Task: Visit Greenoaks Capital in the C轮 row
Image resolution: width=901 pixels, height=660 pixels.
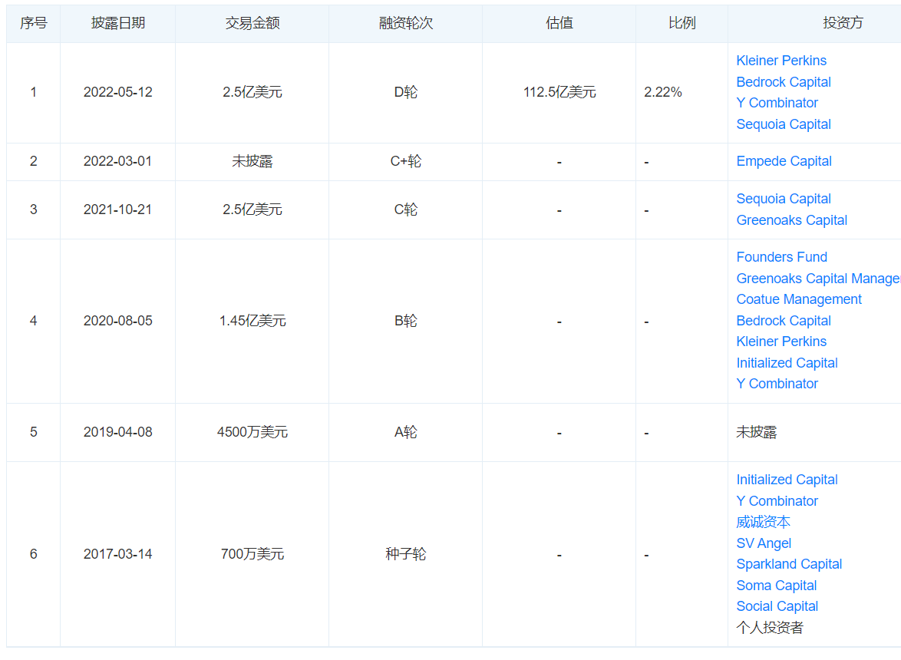Action: pos(791,220)
